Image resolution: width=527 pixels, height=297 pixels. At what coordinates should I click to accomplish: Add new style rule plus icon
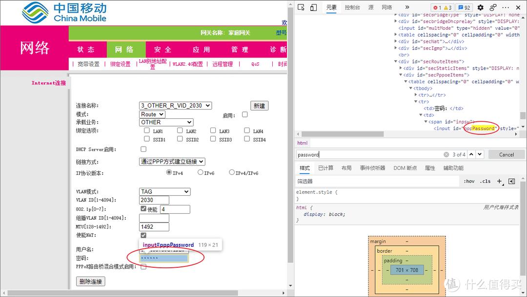point(499,181)
